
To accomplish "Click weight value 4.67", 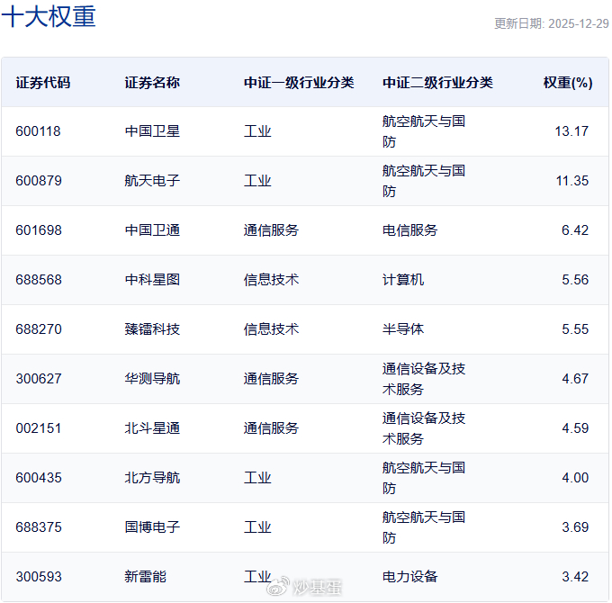I will pos(575,379).
